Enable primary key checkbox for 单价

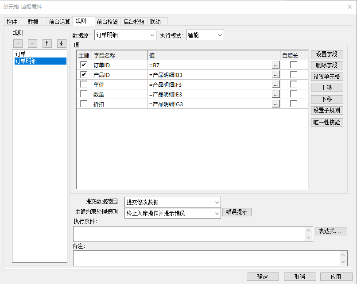(x=84, y=84)
